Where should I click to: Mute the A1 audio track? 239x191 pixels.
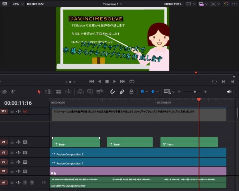(32, 183)
